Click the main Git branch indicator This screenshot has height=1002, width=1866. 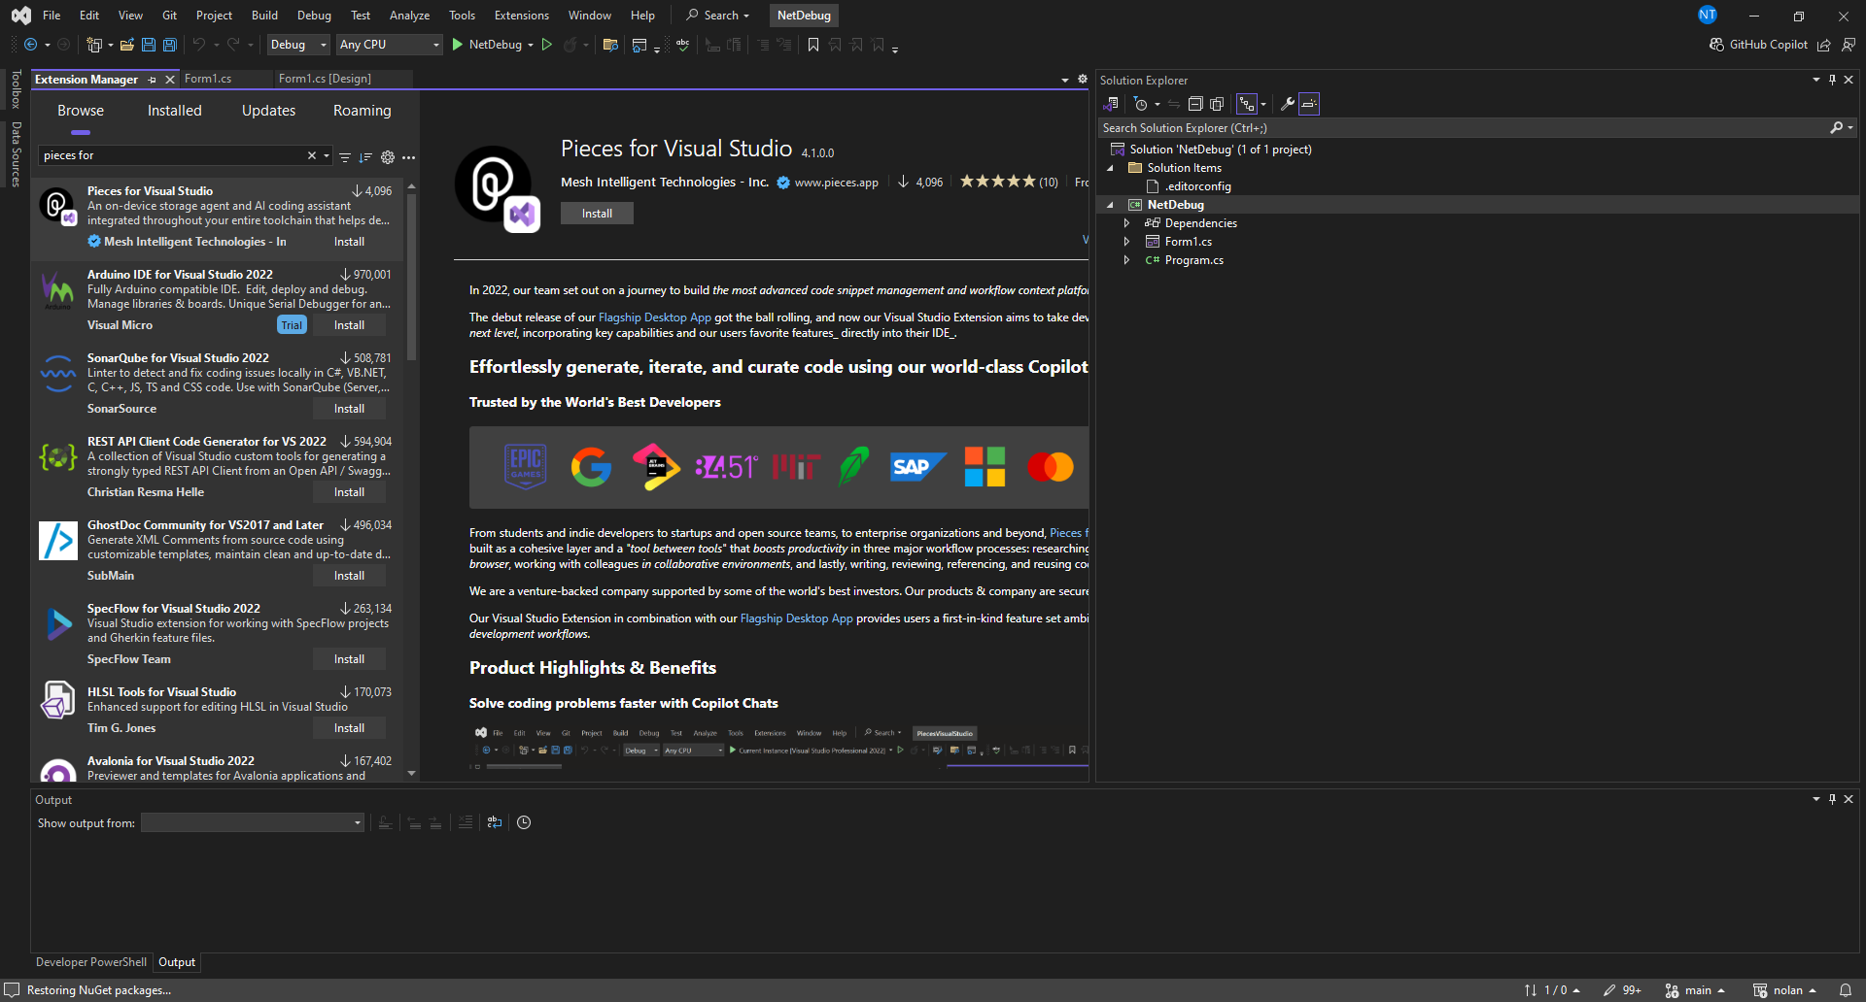(1696, 990)
